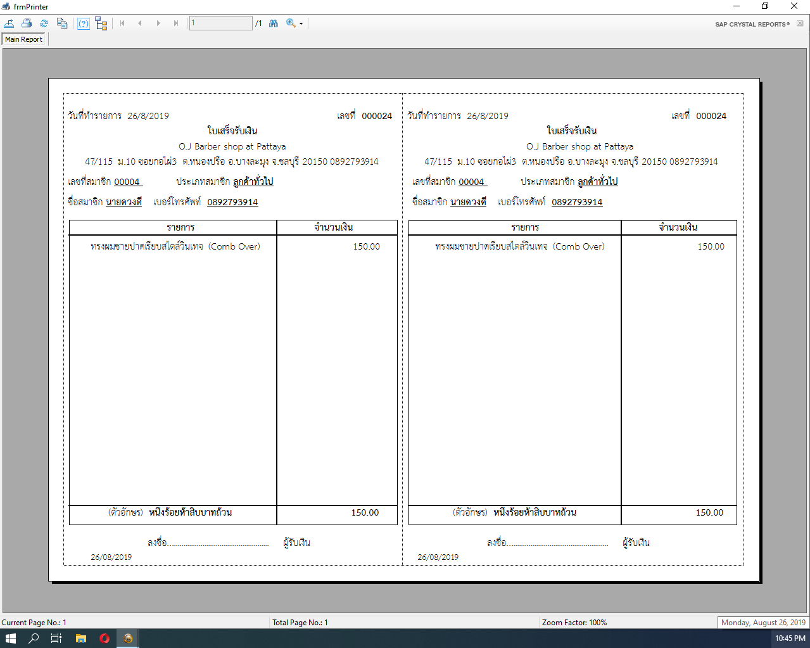Click the Copy icon in toolbar
Viewport: 810px width, 648px height.
click(62, 23)
